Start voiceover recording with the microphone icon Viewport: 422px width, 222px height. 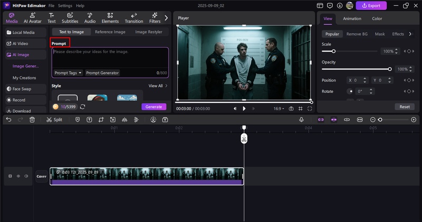301,120
